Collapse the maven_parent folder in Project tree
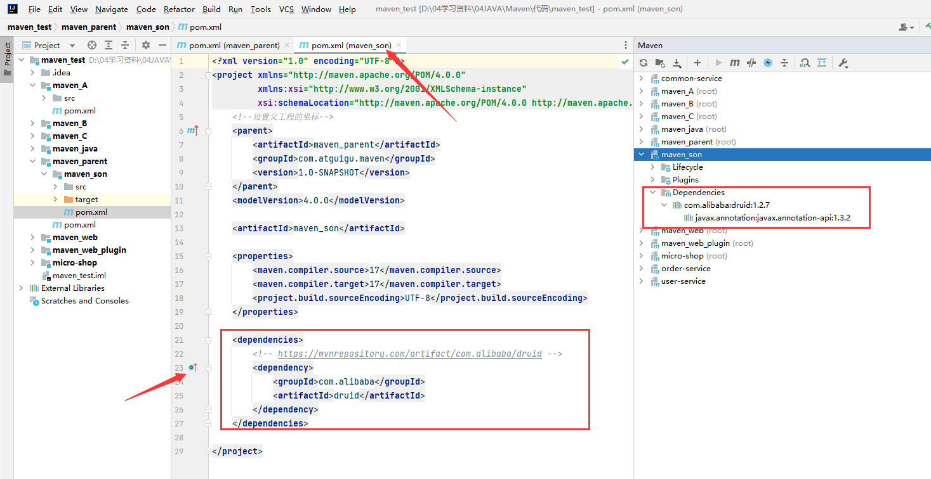 pos(32,162)
